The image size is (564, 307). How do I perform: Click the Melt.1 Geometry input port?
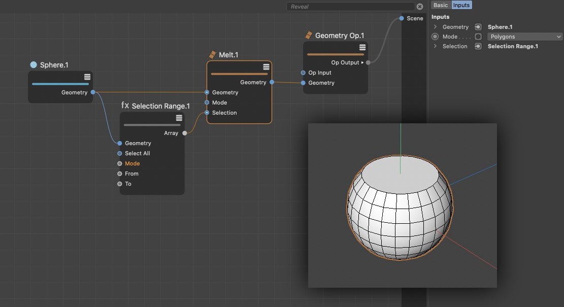[x=207, y=92]
